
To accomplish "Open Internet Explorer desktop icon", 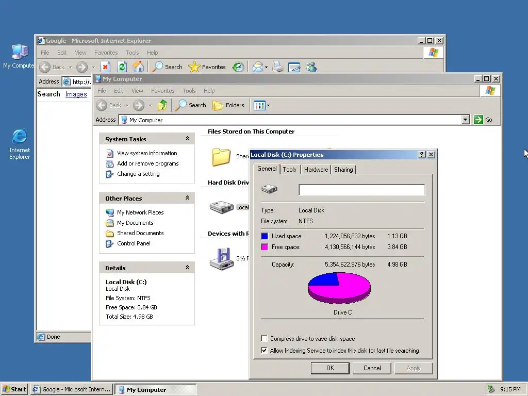I will pyautogui.click(x=20, y=144).
